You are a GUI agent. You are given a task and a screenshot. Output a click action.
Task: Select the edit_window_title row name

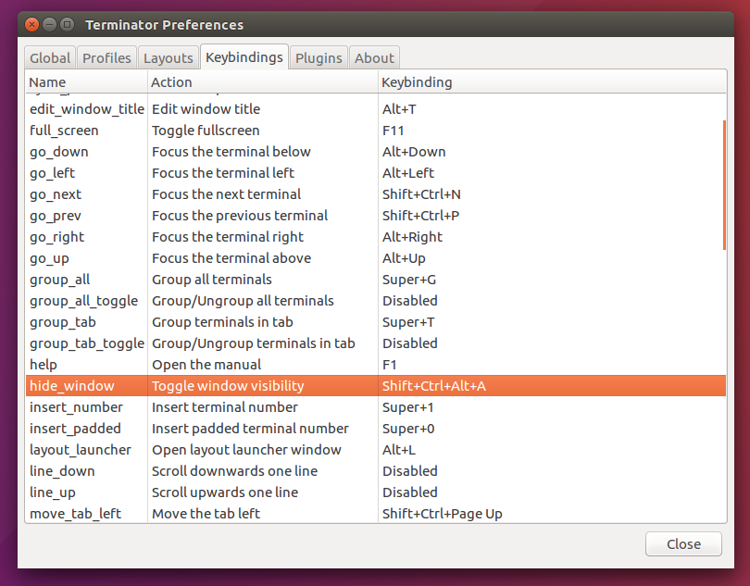(87, 109)
